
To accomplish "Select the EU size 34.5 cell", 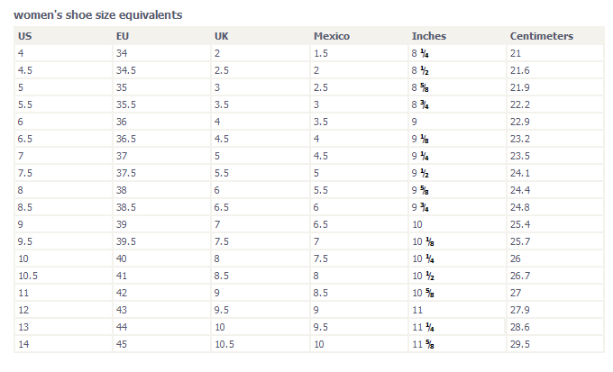I will pos(126,70).
